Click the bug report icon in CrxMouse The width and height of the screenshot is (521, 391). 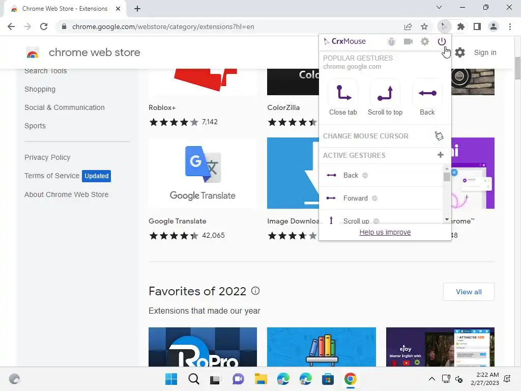coord(391,41)
